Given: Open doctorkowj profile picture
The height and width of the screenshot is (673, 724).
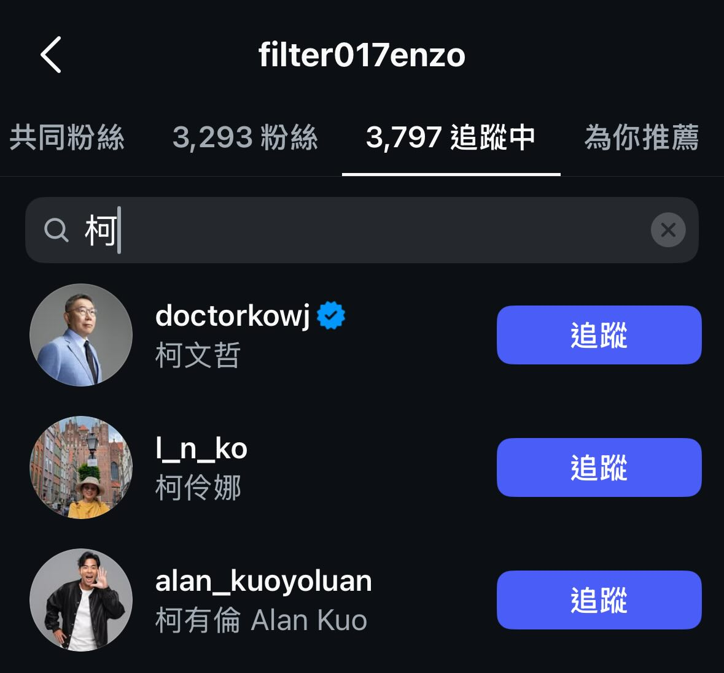Looking at the screenshot, I should (81, 335).
